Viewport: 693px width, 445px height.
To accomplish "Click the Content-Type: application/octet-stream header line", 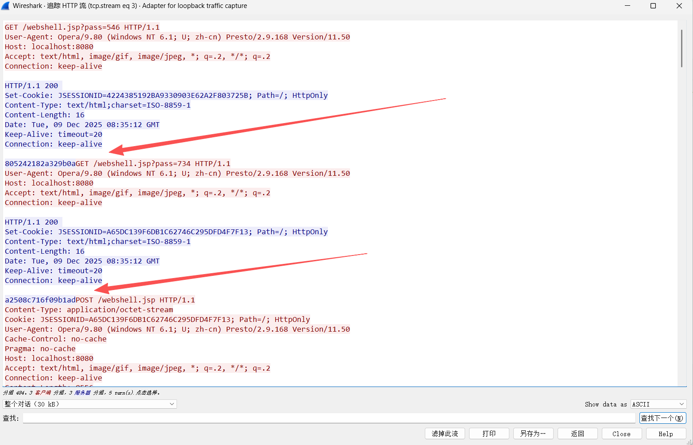I will pos(89,310).
